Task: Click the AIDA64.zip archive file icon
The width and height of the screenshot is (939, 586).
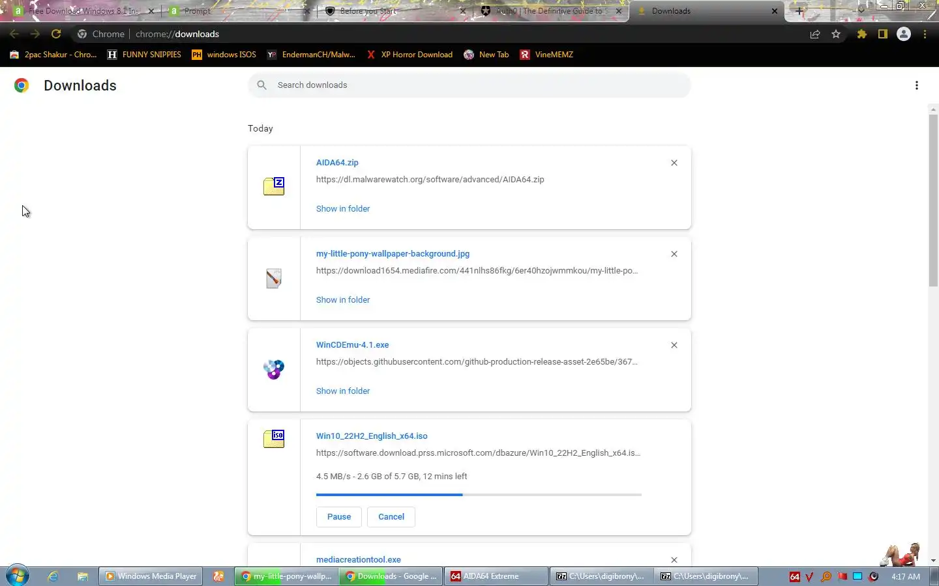Action: (274, 186)
